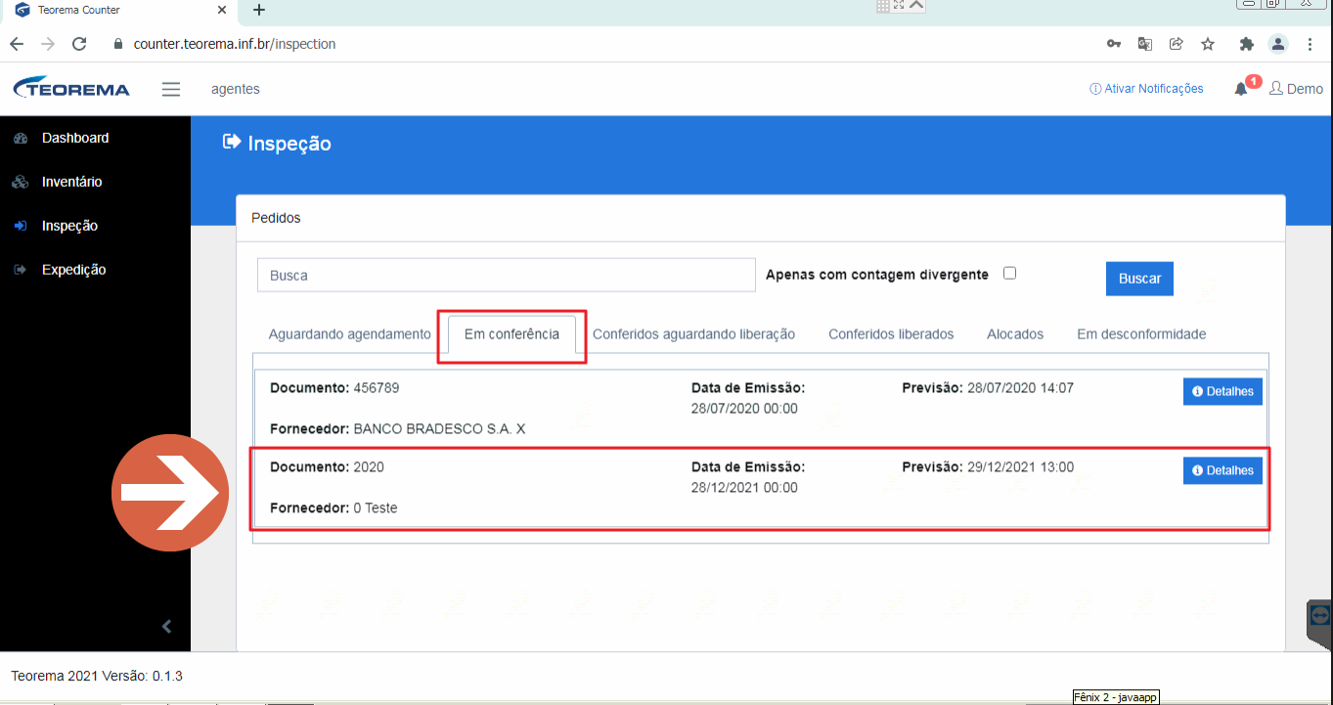Click the Inventário cubes icon
Screen dimensions: 1333x705
(21, 183)
